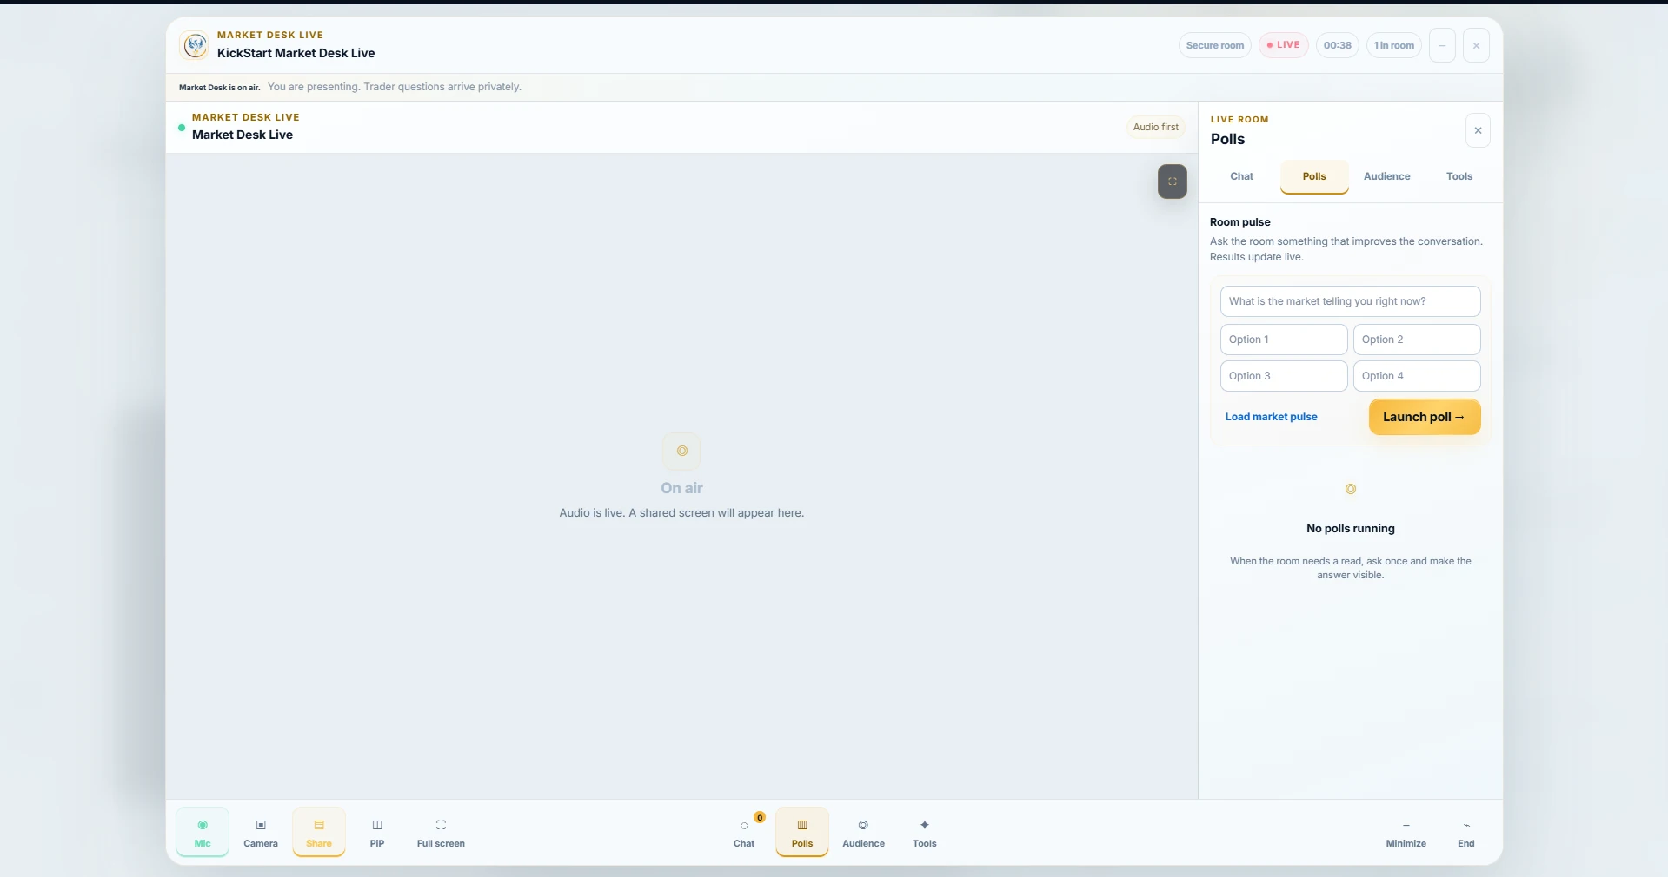Switch to the Chat tab
The height and width of the screenshot is (877, 1668).
[x=1241, y=176]
